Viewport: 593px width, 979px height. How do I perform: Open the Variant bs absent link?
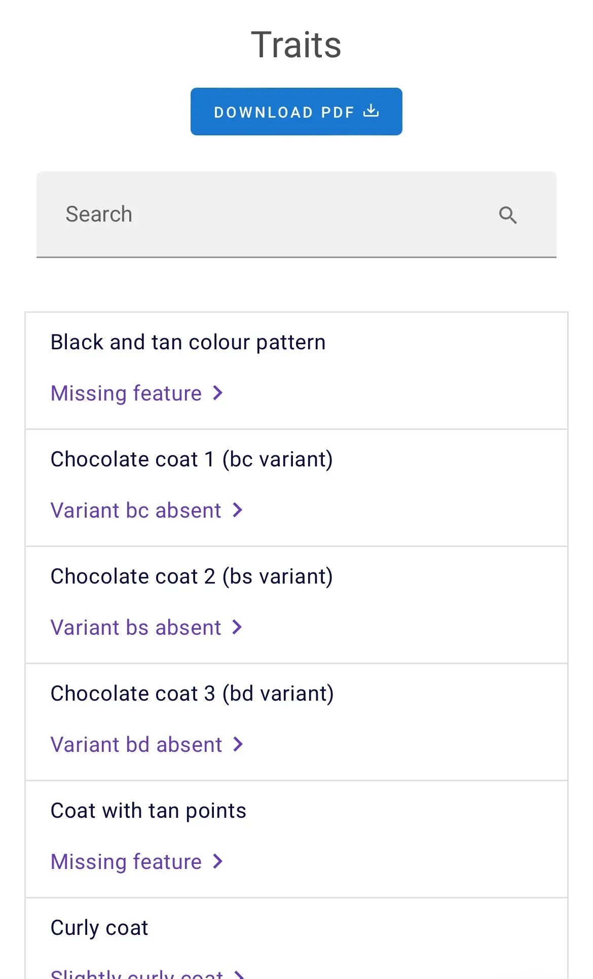pyautogui.click(x=136, y=628)
